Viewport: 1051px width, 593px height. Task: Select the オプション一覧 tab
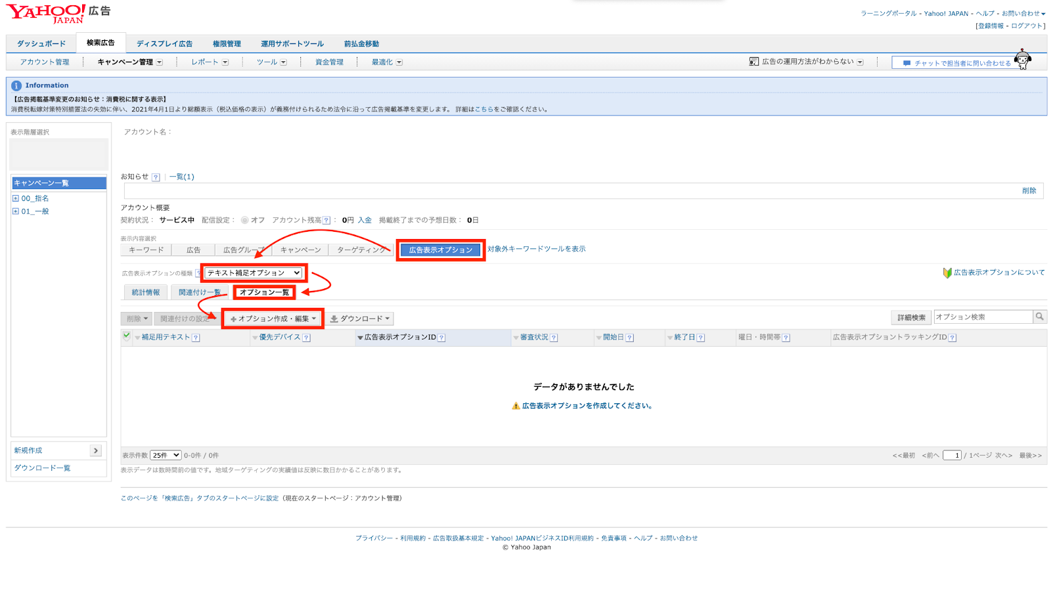[264, 292]
